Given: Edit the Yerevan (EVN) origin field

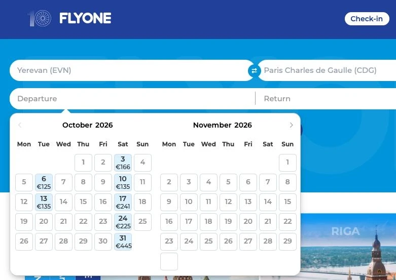Looking at the screenshot, I should 132,70.
